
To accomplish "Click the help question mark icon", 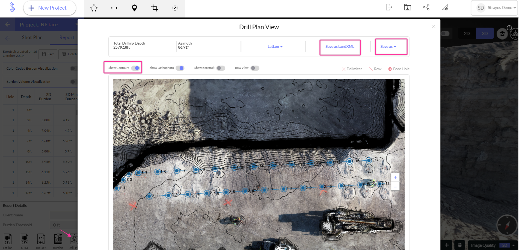I will 509,28.
